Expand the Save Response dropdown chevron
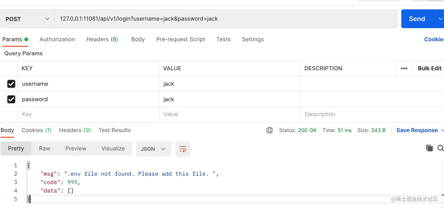 coord(443,130)
